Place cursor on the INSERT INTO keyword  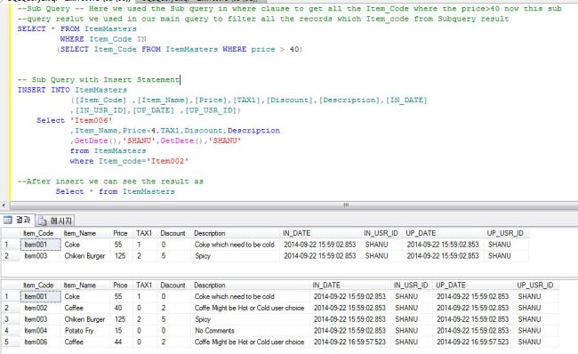pyautogui.click(x=44, y=90)
